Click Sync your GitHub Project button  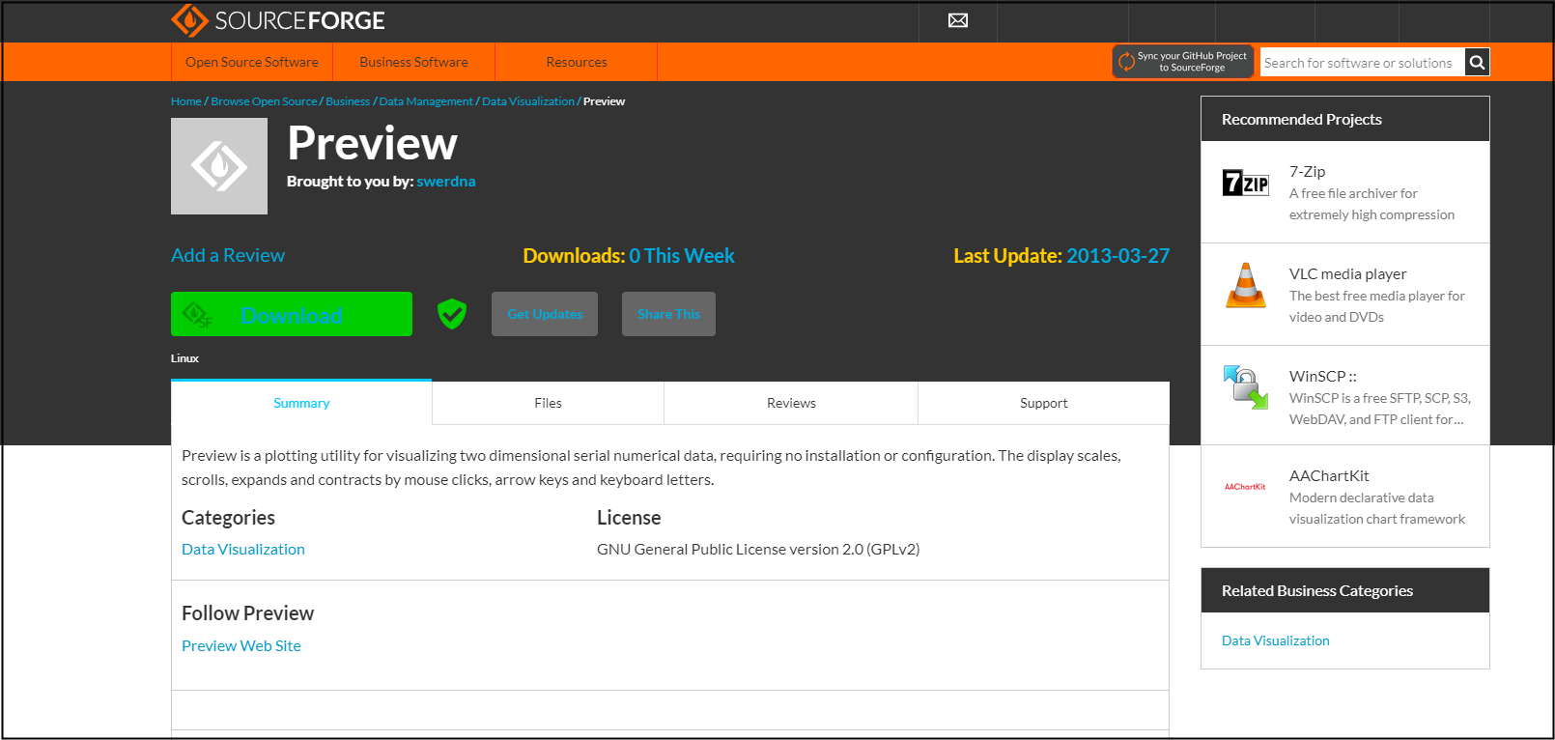1183,62
